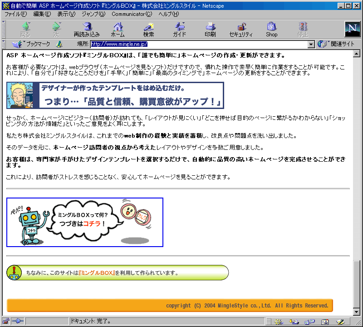
Task: Click the orange 『ミングルBOX』 link text
Action: point(97,273)
